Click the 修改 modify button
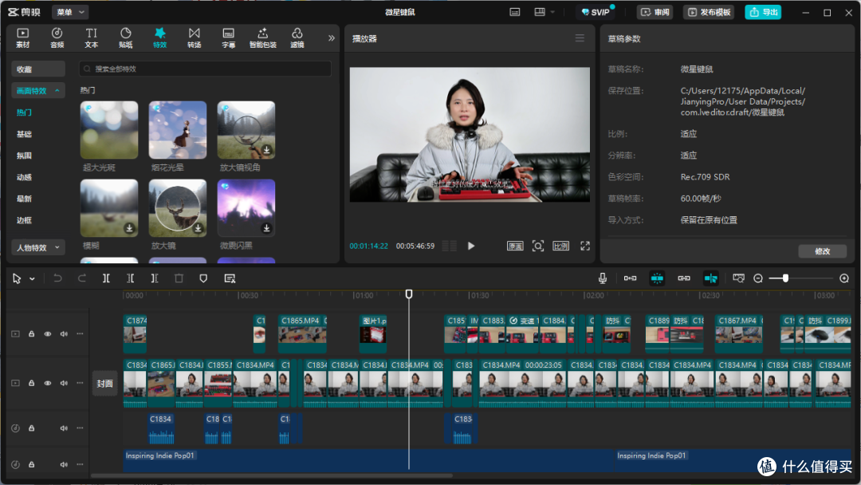 [x=822, y=251]
